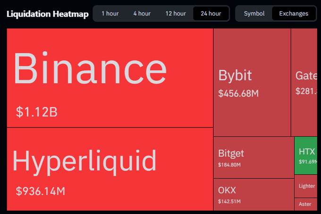Switch heatmap view to Symbol
The image size is (321, 214).
pyautogui.click(x=254, y=14)
